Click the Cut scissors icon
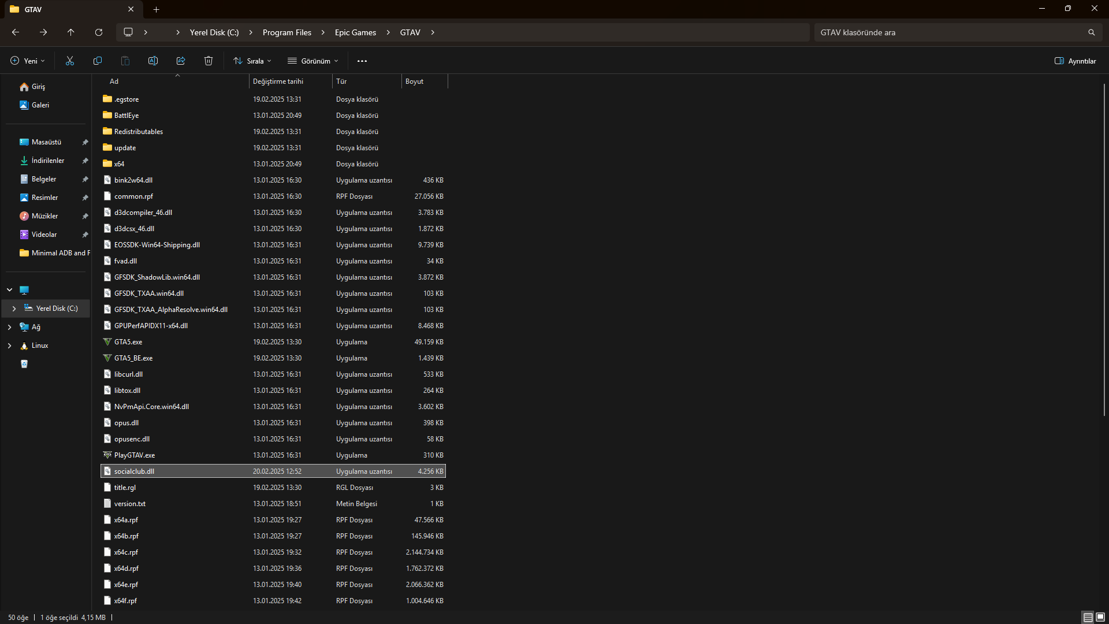 click(x=70, y=61)
